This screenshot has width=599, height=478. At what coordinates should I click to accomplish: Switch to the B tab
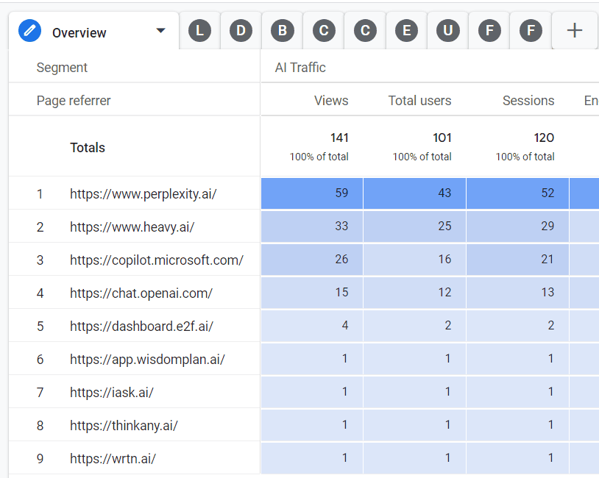coord(283,31)
